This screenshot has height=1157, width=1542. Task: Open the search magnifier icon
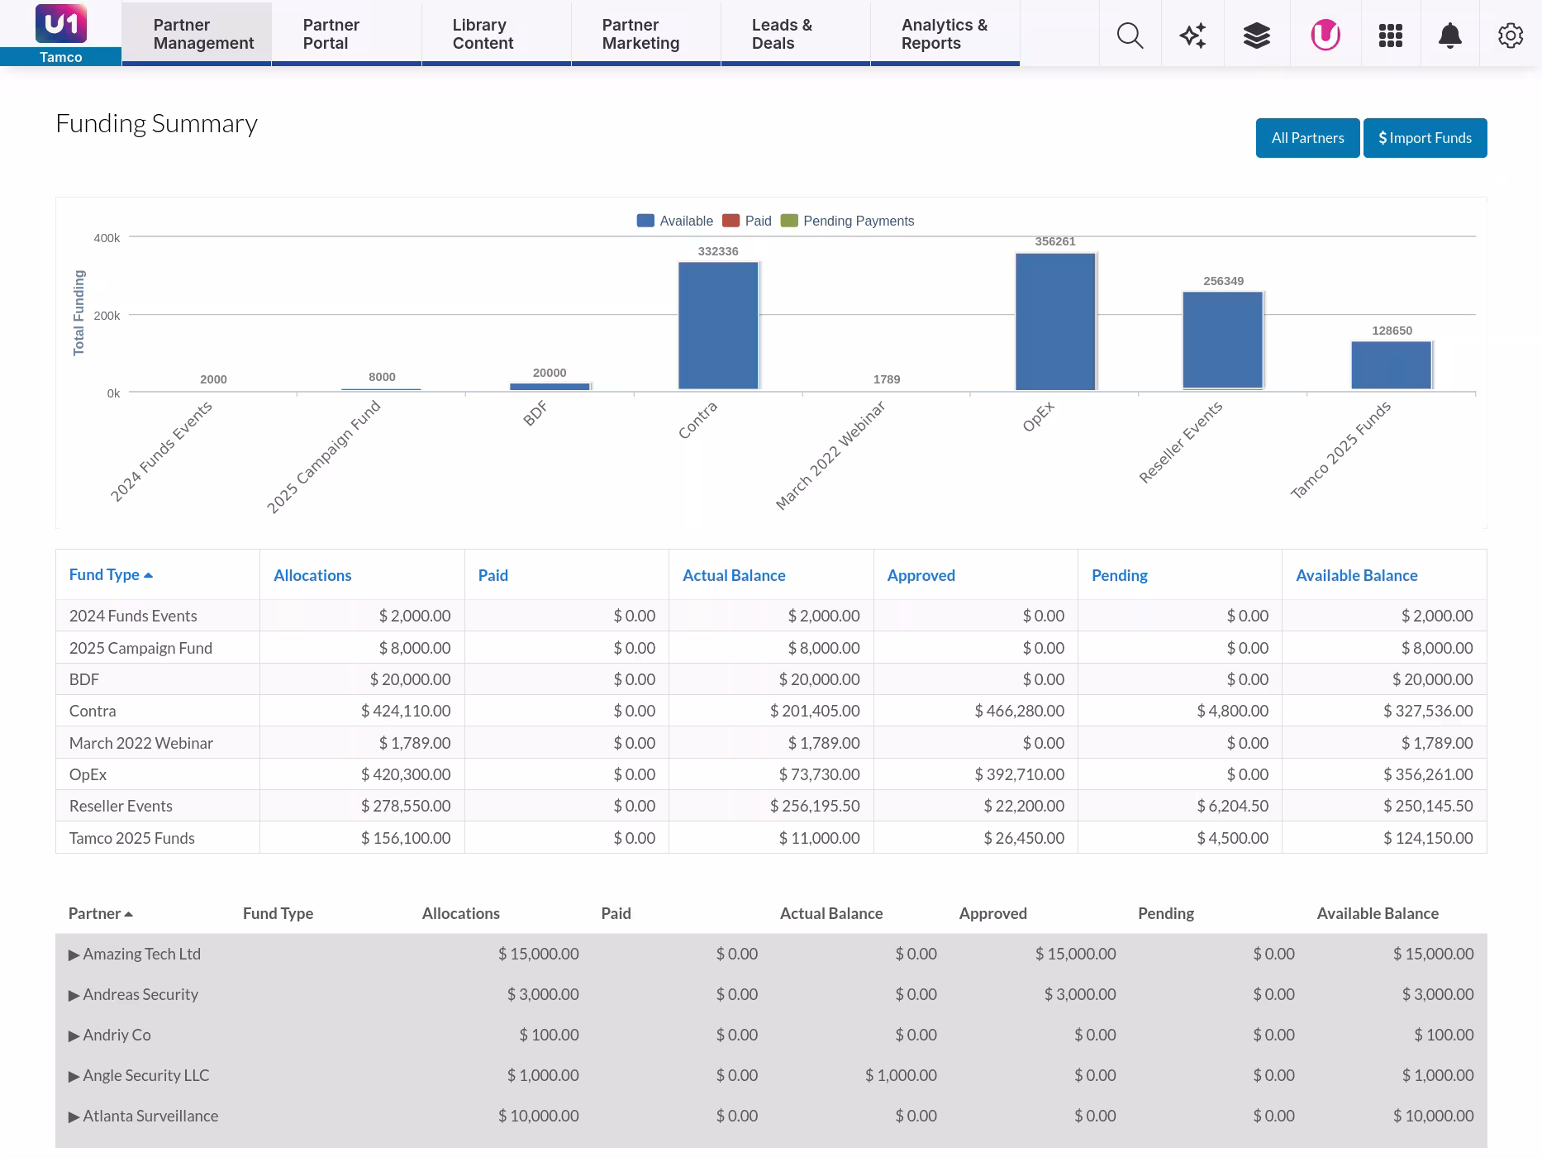click(x=1130, y=36)
